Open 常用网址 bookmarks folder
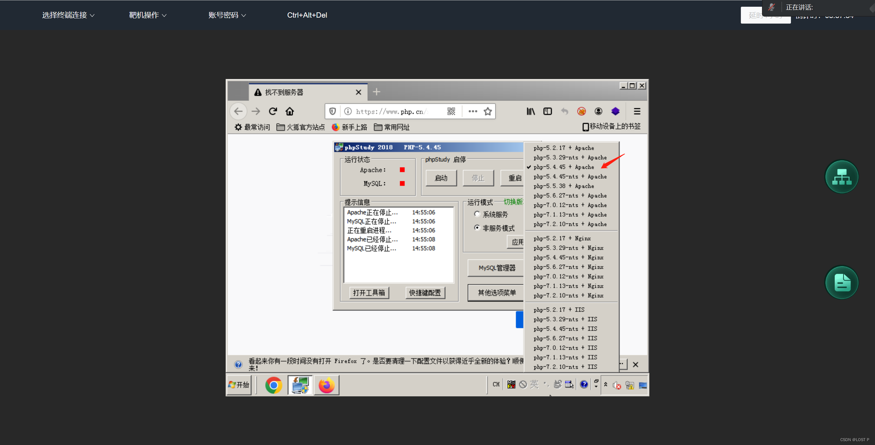This screenshot has height=445, width=875. pos(392,127)
